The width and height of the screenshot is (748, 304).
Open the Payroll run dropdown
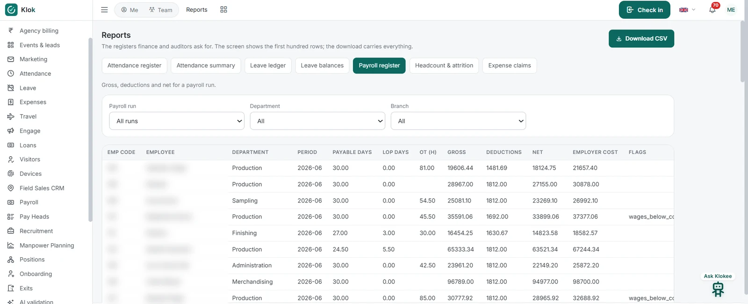[177, 121]
